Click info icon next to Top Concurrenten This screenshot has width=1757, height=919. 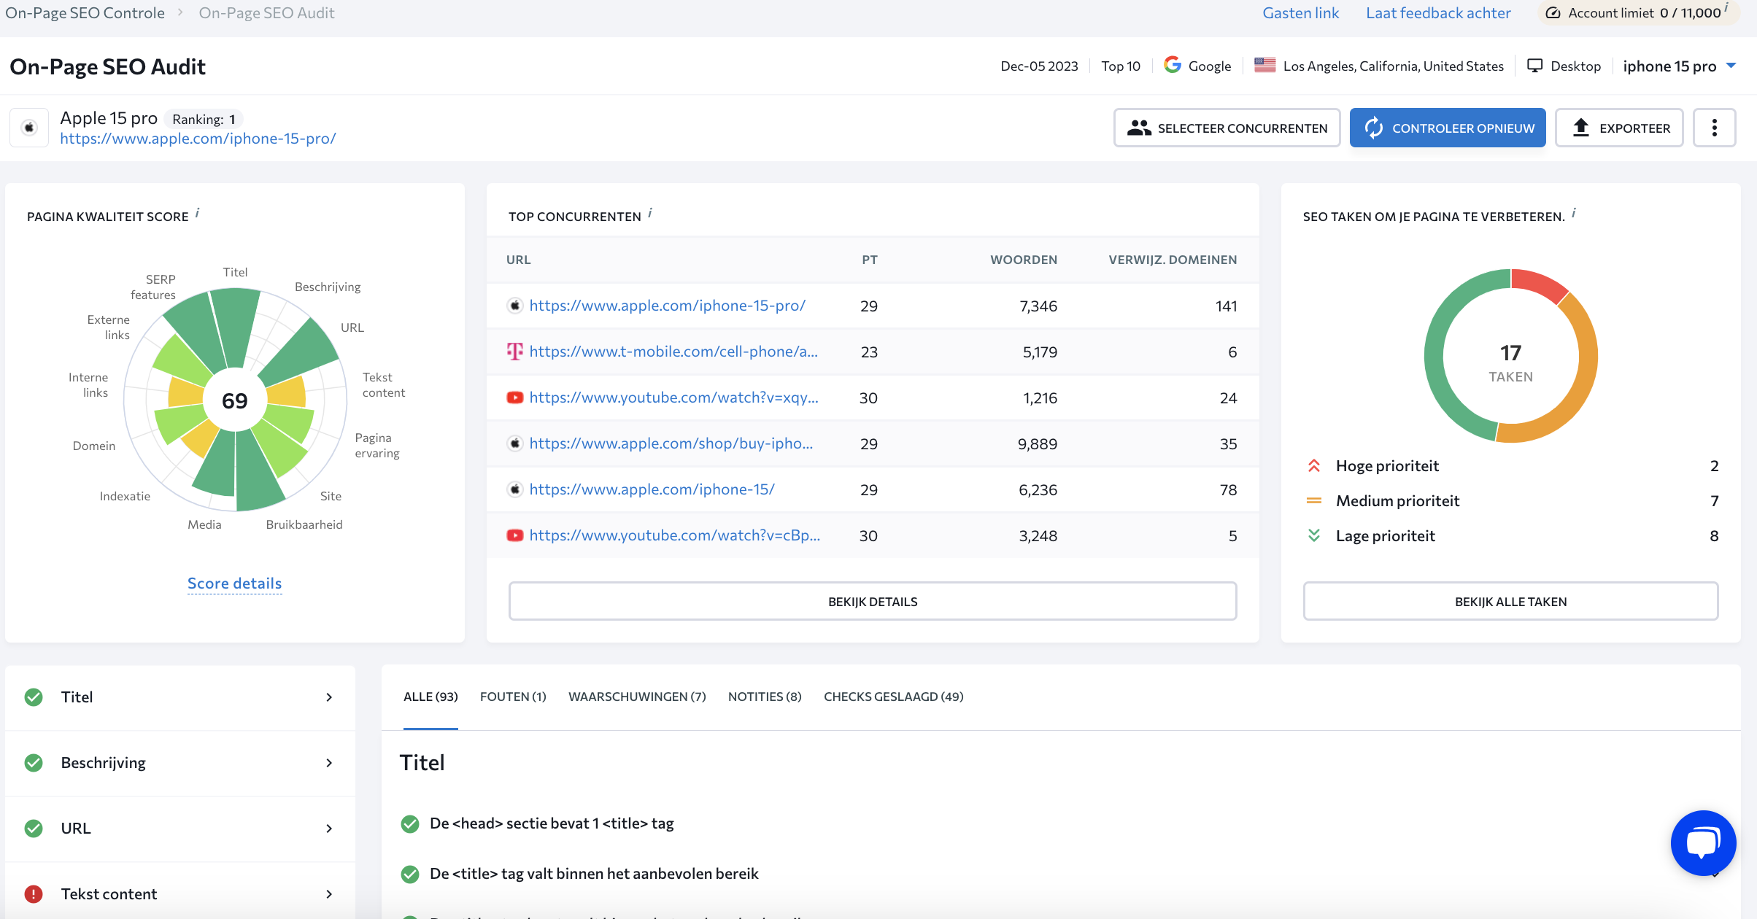coord(650,214)
